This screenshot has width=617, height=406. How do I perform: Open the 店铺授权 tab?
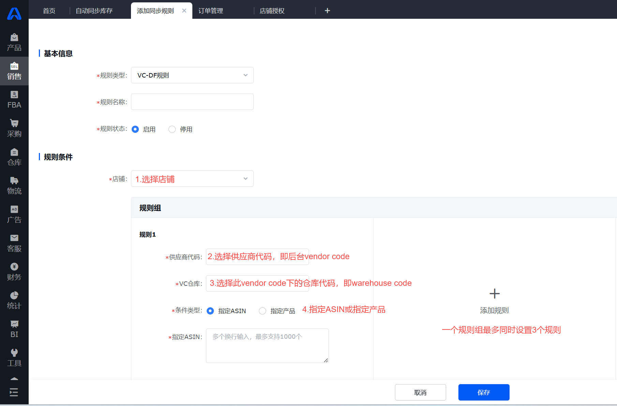[x=272, y=10]
